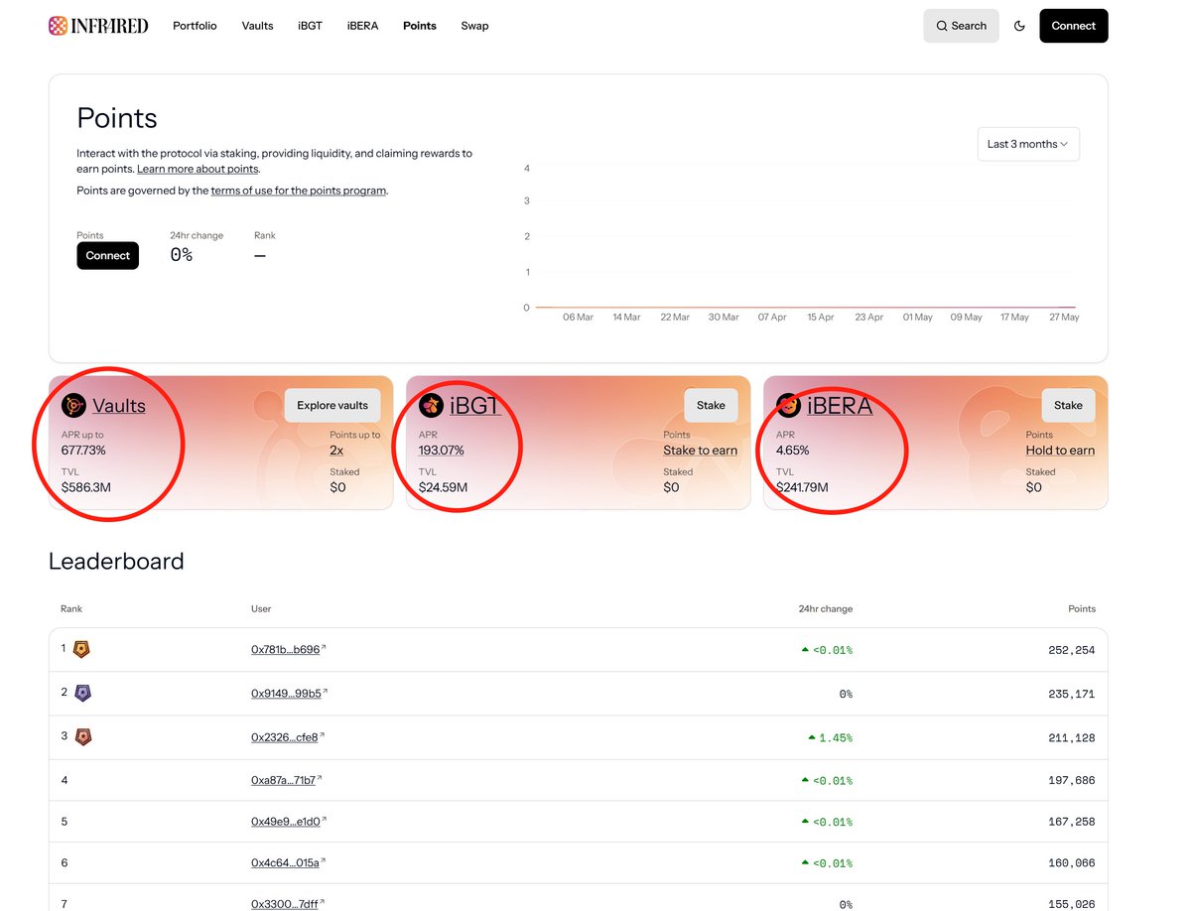Screen dimensions: 1191x911
Task: Click the 211,128 points value
Action: coord(1071,737)
